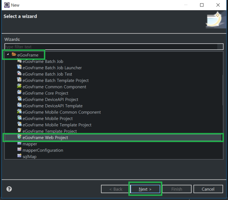Image resolution: width=228 pixels, height=200 pixels.
Task: Click the Eclipse icon in title bar
Action: click(x=7, y=5)
